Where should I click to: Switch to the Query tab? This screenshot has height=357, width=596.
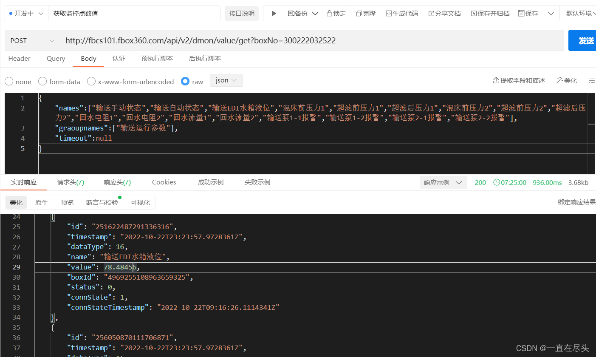(56, 59)
